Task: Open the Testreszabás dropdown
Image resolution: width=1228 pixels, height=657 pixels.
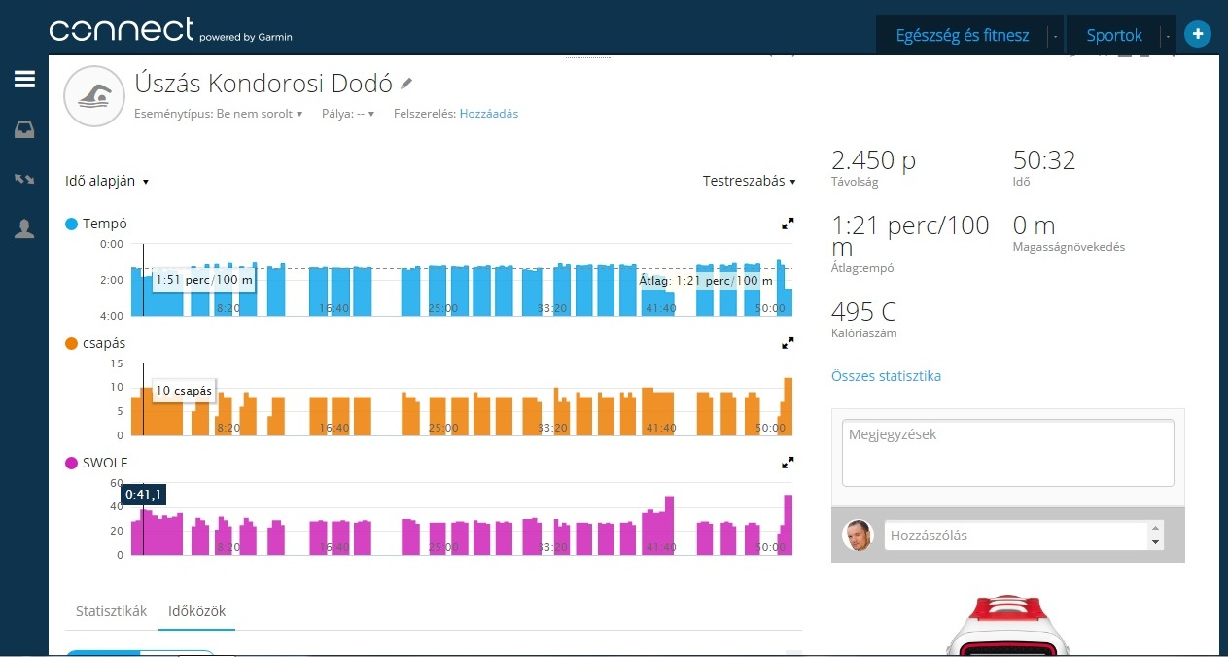Action: click(749, 181)
